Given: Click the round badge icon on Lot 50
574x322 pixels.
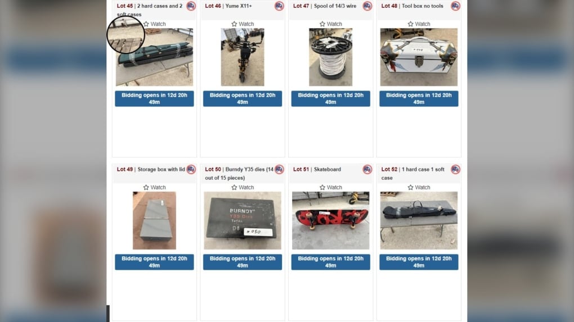Looking at the screenshot, I should [x=279, y=169].
